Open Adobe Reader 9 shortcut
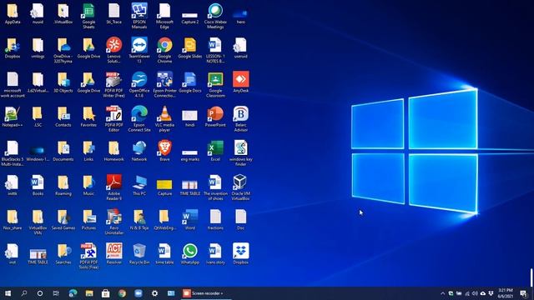Image resolution: width=534 pixels, height=300 pixels. [x=113, y=187]
